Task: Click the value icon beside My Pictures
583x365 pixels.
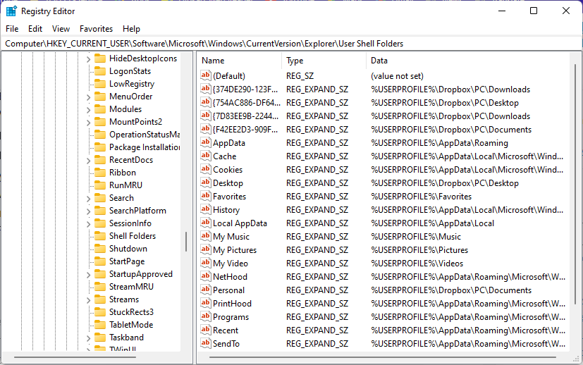Action: pyautogui.click(x=206, y=250)
